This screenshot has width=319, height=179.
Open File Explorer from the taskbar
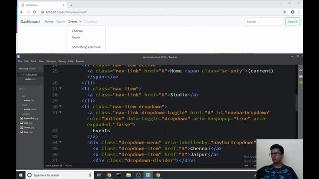129,175
